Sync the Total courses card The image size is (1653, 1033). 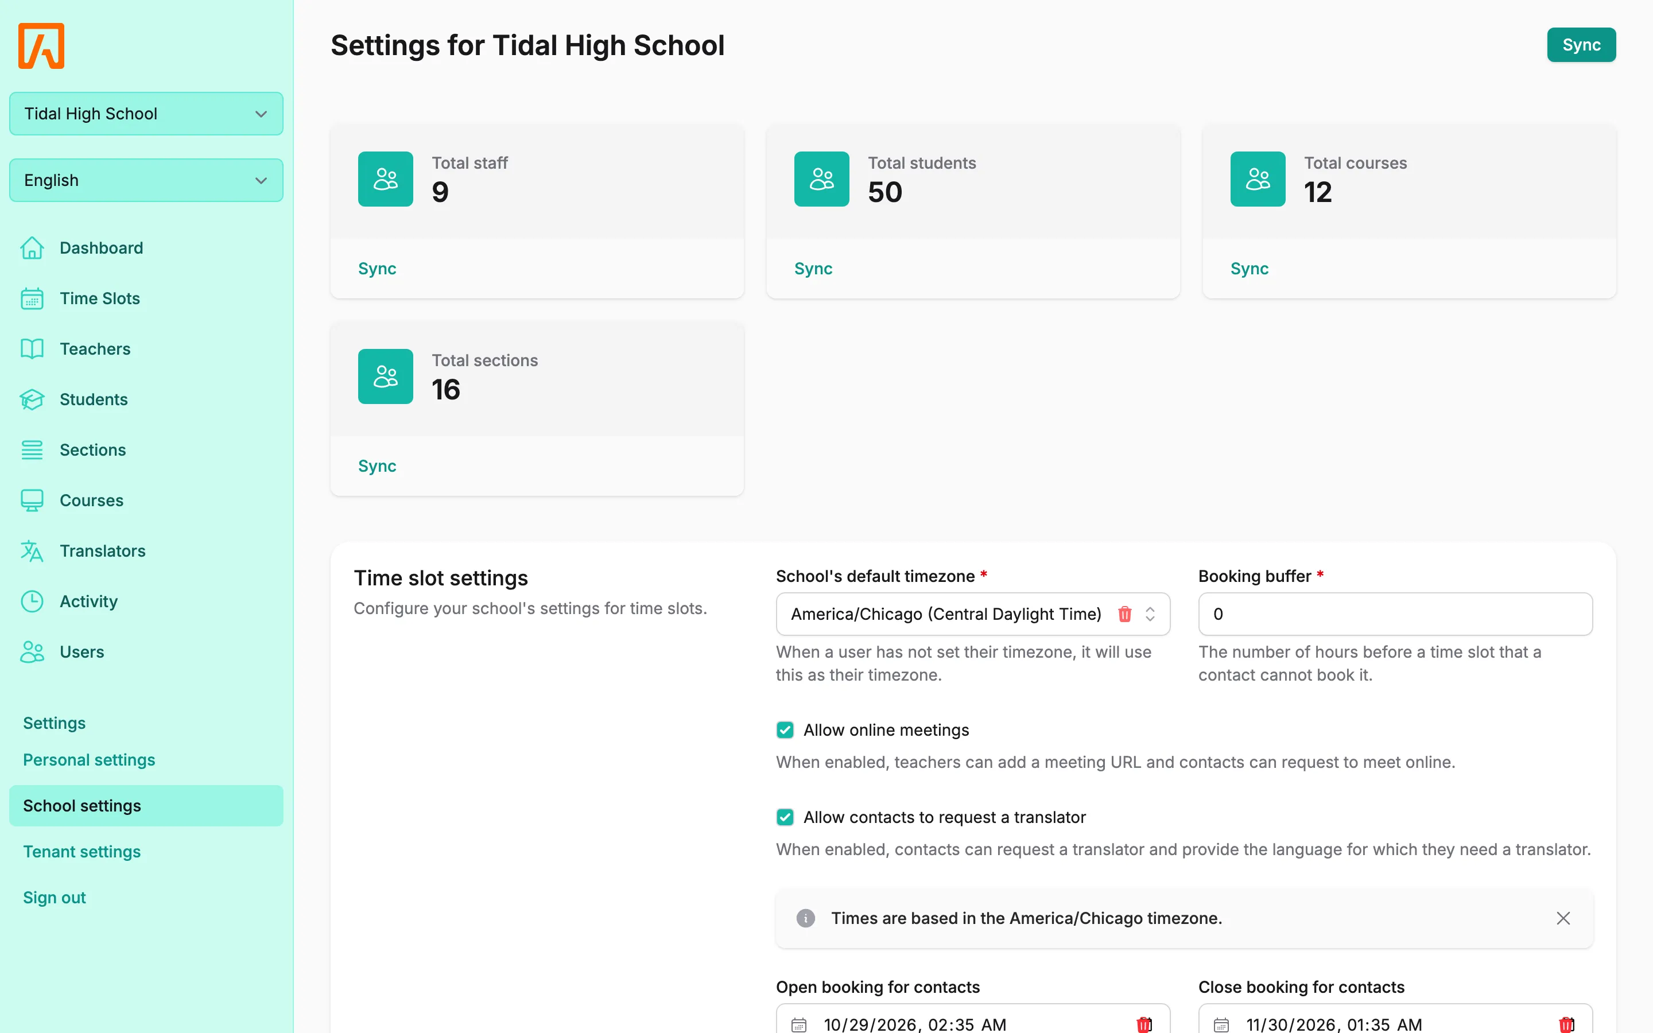pos(1250,269)
